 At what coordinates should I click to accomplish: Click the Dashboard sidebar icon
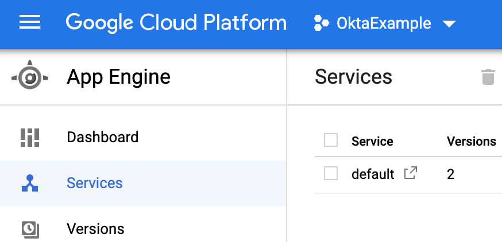[30, 138]
